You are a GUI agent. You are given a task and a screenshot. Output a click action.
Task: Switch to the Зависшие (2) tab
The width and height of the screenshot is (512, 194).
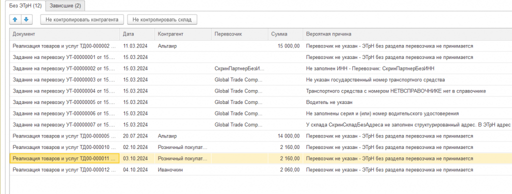pos(65,5)
